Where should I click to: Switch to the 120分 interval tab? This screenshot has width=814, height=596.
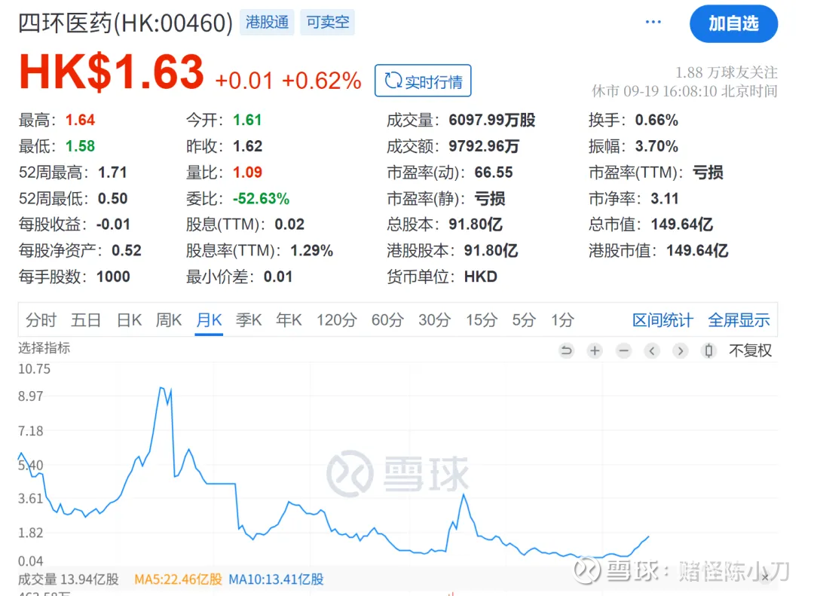click(x=336, y=319)
